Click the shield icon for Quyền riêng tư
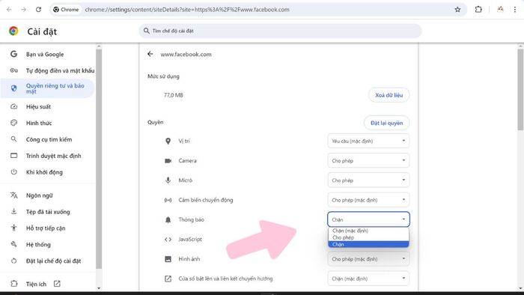The width and height of the screenshot is (524, 295). tap(13, 88)
